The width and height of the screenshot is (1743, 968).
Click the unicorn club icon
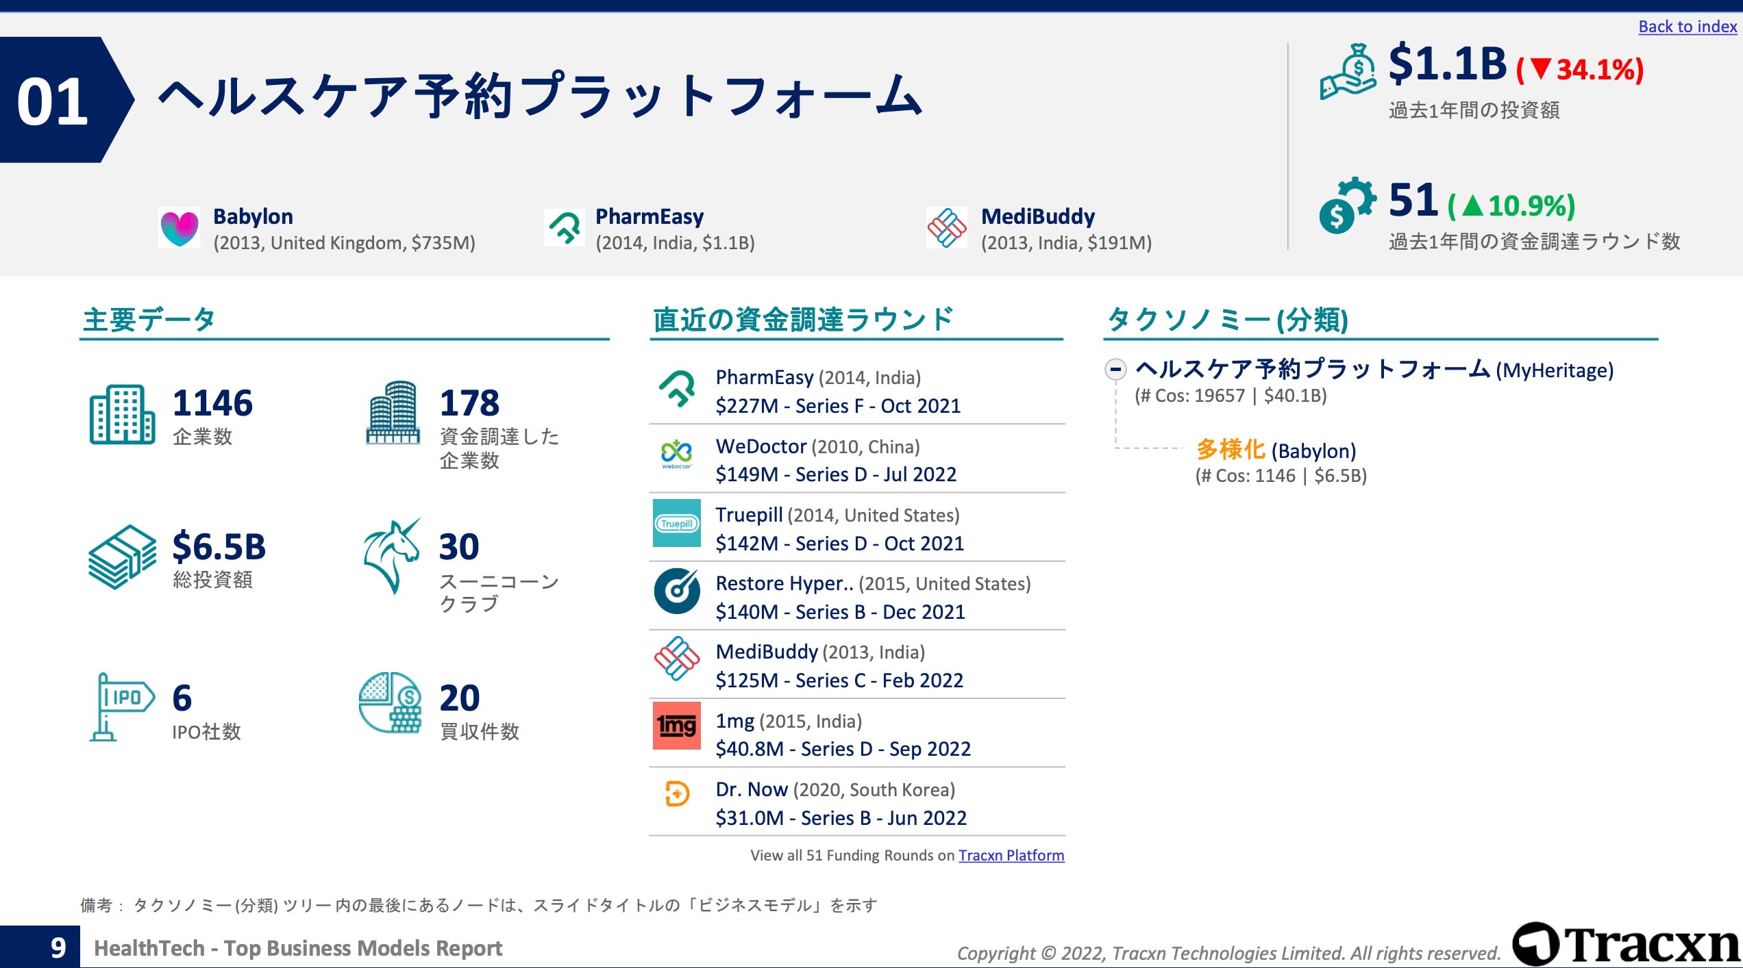coord(392,556)
